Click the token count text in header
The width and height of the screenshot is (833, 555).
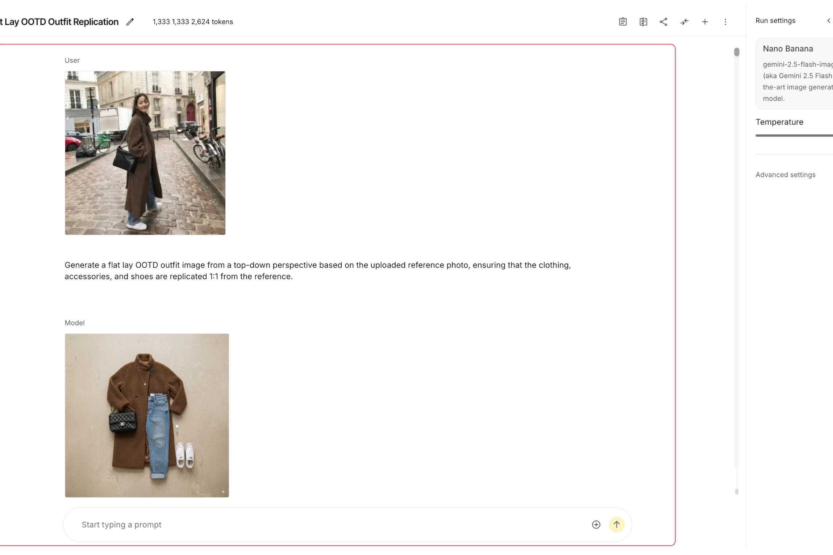(x=193, y=22)
